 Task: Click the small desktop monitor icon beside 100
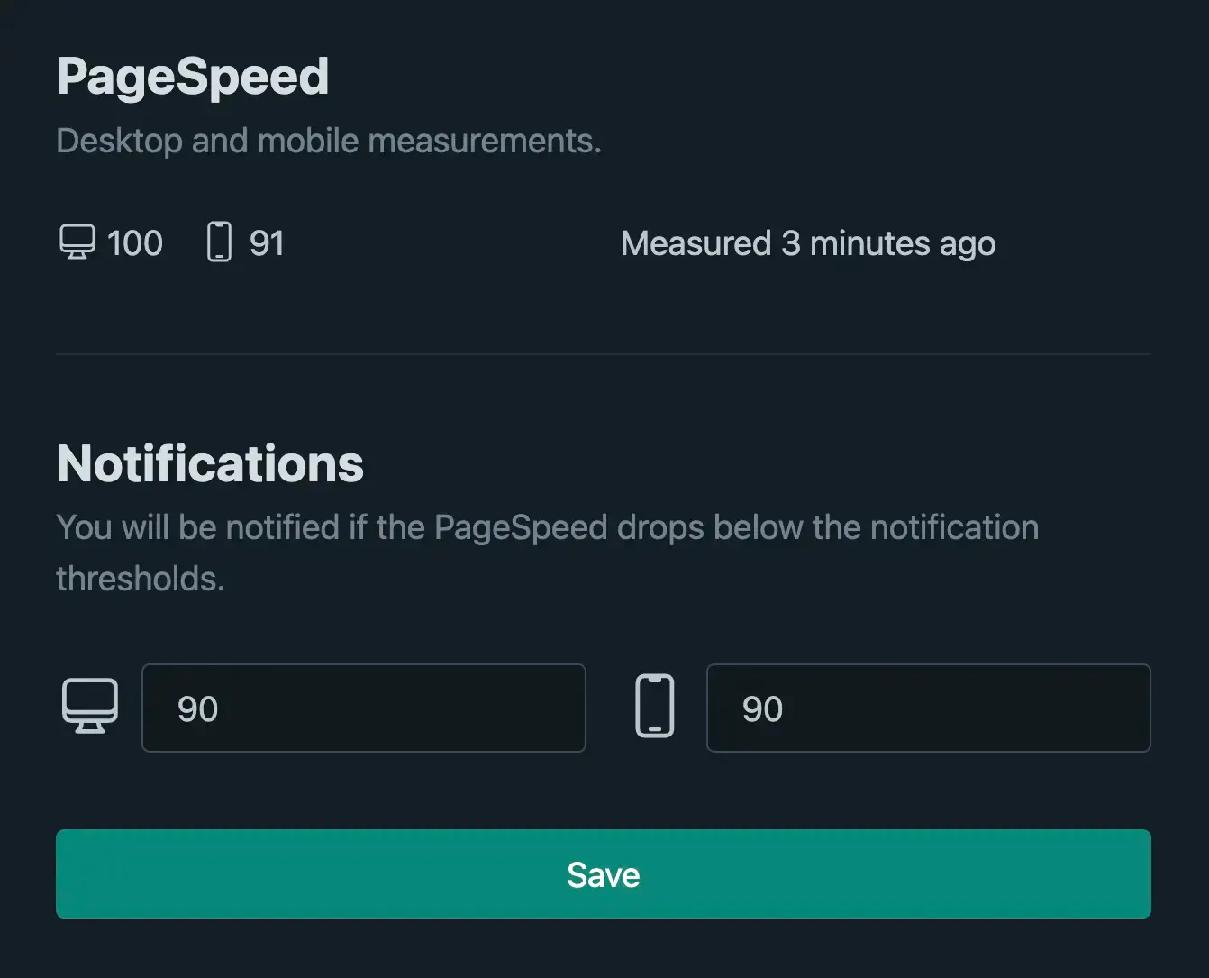click(77, 242)
